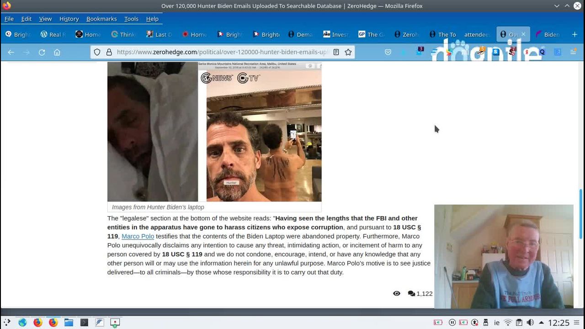Click the Hunter Biden laptop image

coord(214,132)
